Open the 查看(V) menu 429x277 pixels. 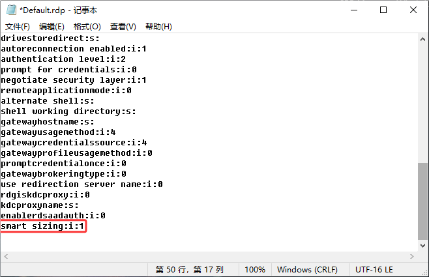coord(123,27)
